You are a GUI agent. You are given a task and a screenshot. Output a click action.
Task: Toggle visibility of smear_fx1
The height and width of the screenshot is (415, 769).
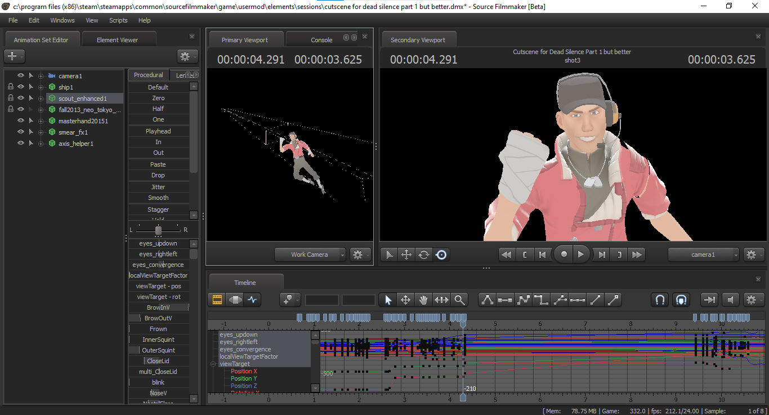21,132
